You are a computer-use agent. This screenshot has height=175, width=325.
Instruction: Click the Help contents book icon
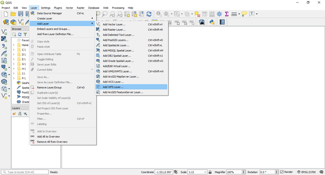(x=222, y=22)
